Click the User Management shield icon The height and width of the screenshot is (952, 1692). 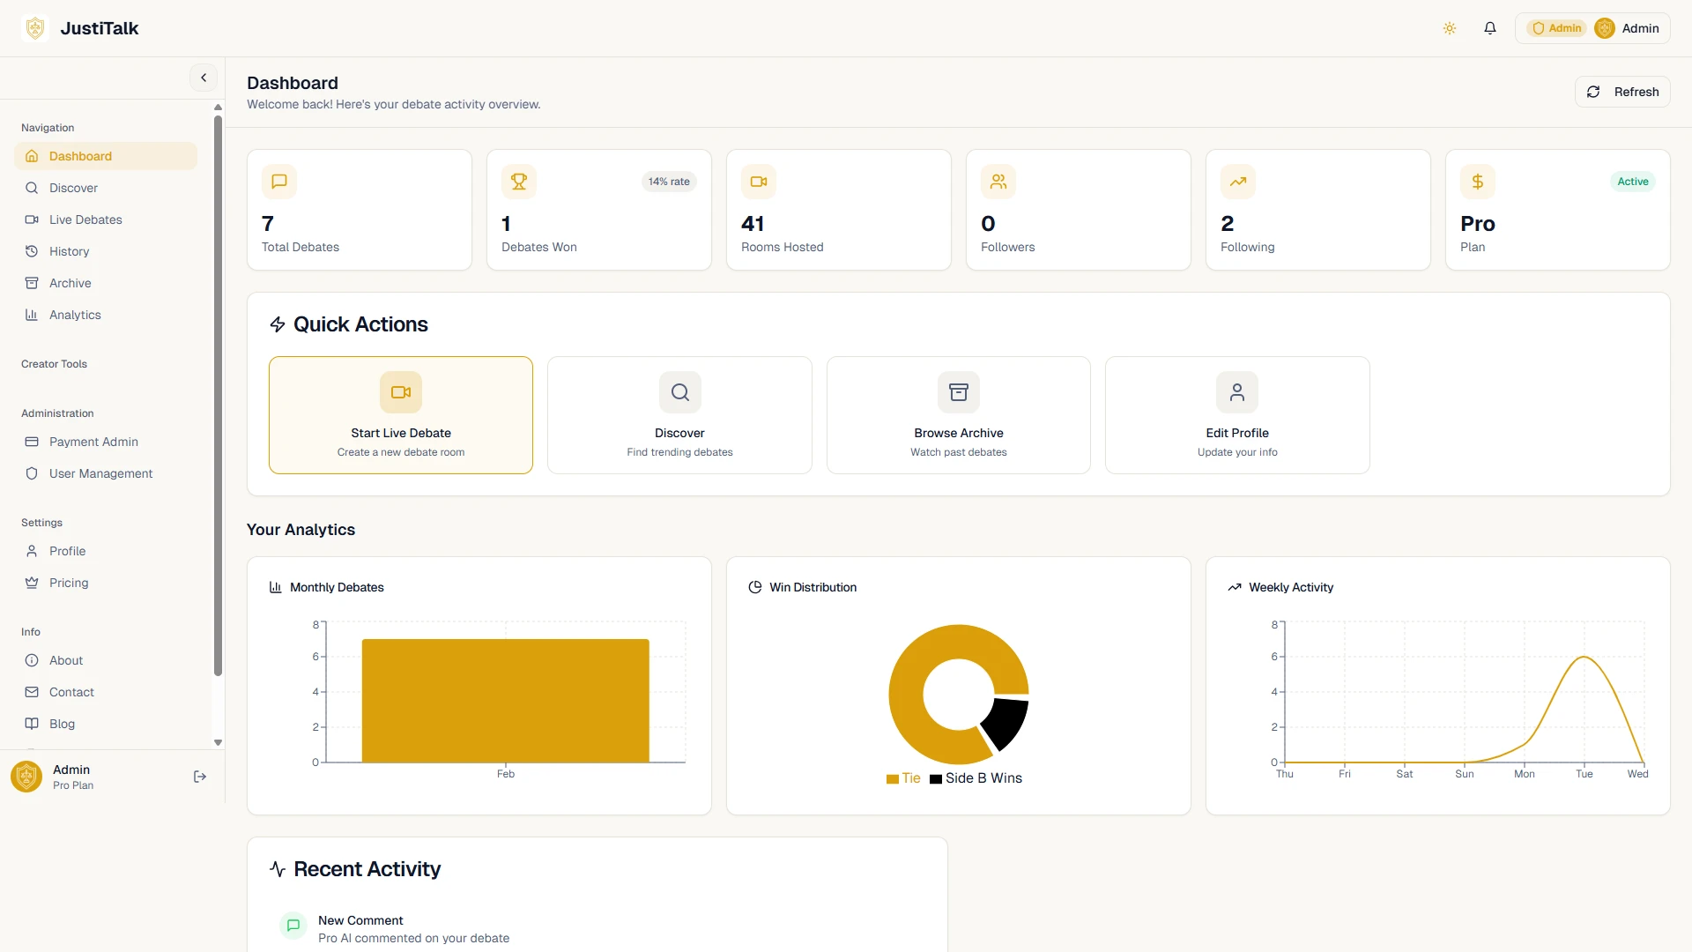pyautogui.click(x=32, y=473)
